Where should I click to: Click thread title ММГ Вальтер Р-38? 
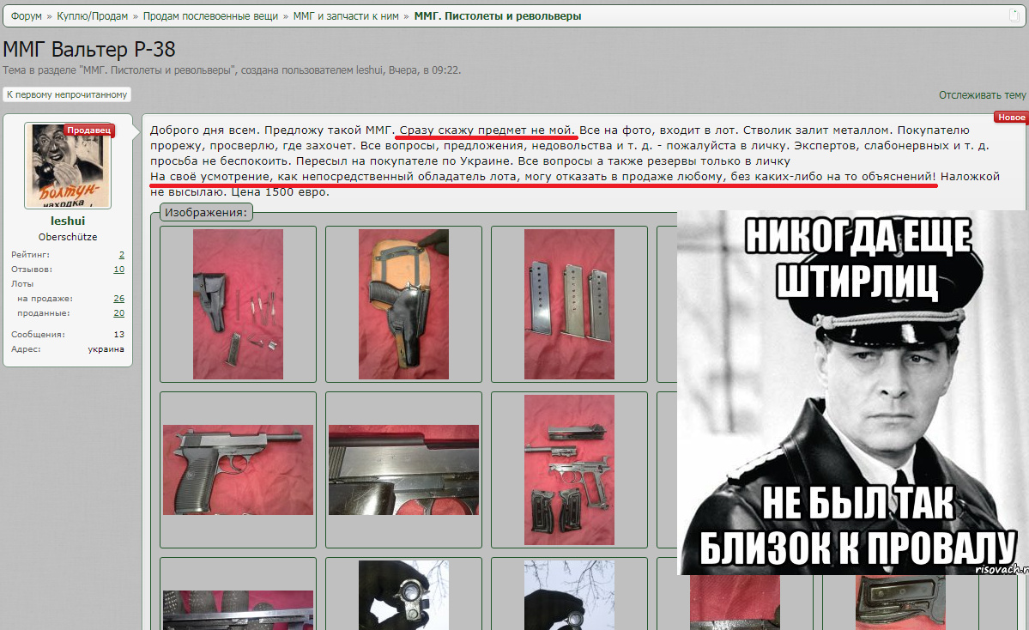click(x=89, y=49)
